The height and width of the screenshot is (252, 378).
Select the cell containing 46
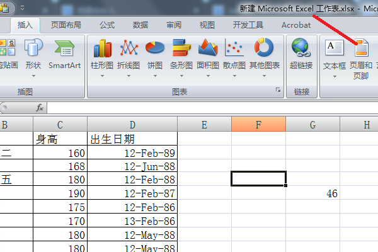click(x=313, y=194)
